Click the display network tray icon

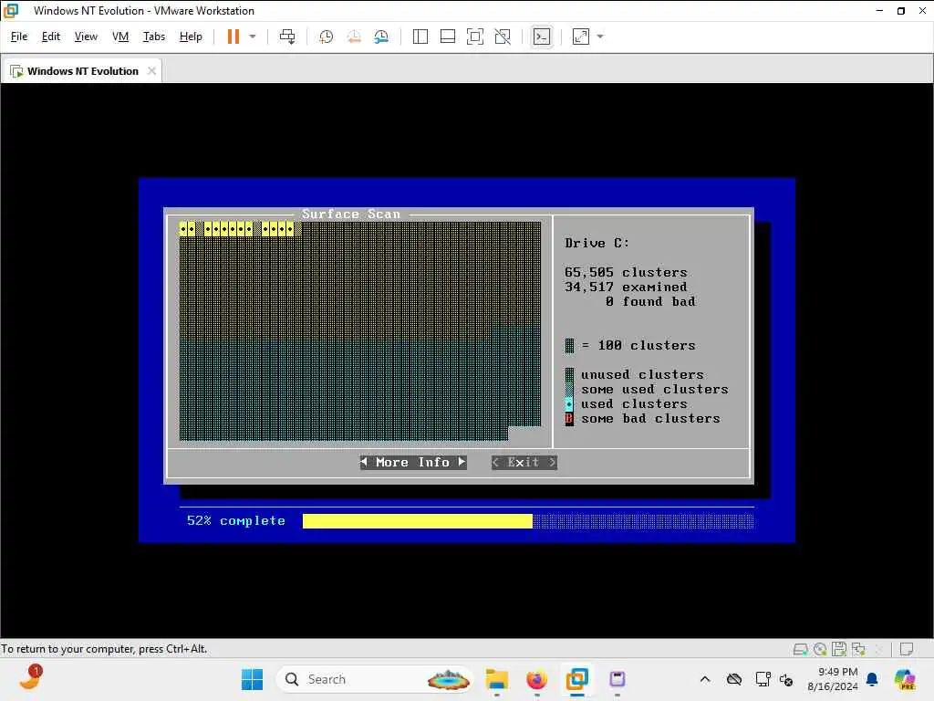(x=763, y=679)
